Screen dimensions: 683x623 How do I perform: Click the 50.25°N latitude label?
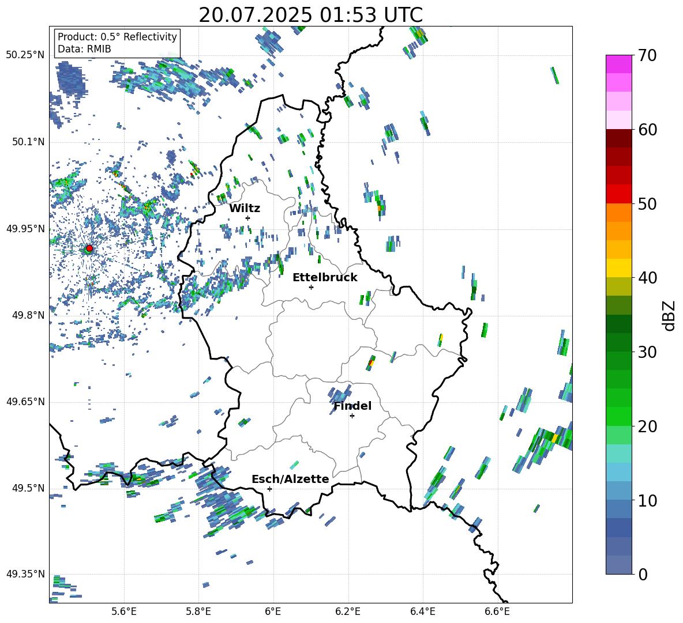(25, 55)
